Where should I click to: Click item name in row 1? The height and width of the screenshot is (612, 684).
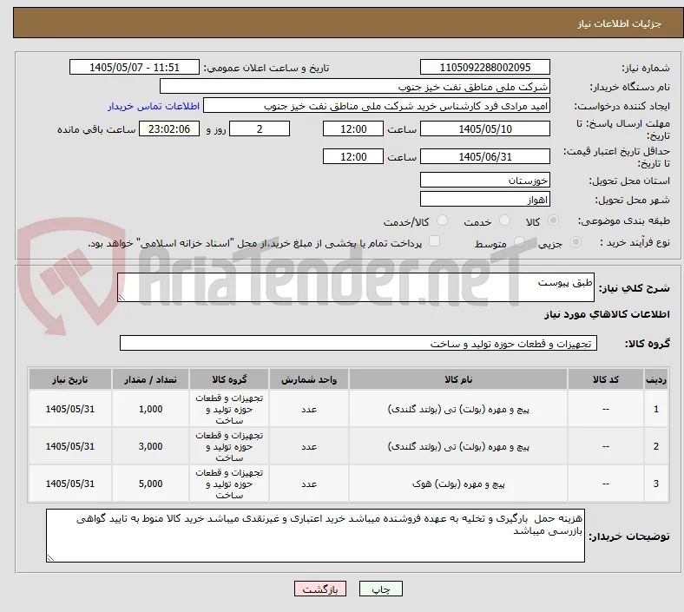458,409
